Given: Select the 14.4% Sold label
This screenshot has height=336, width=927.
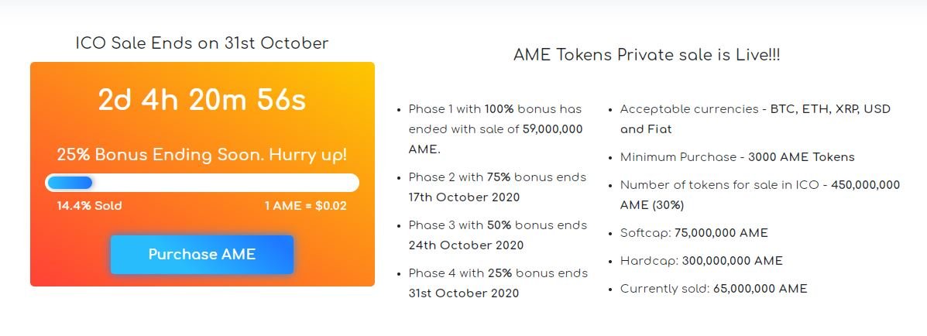Looking at the screenshot, I should (x=89, y=206).
